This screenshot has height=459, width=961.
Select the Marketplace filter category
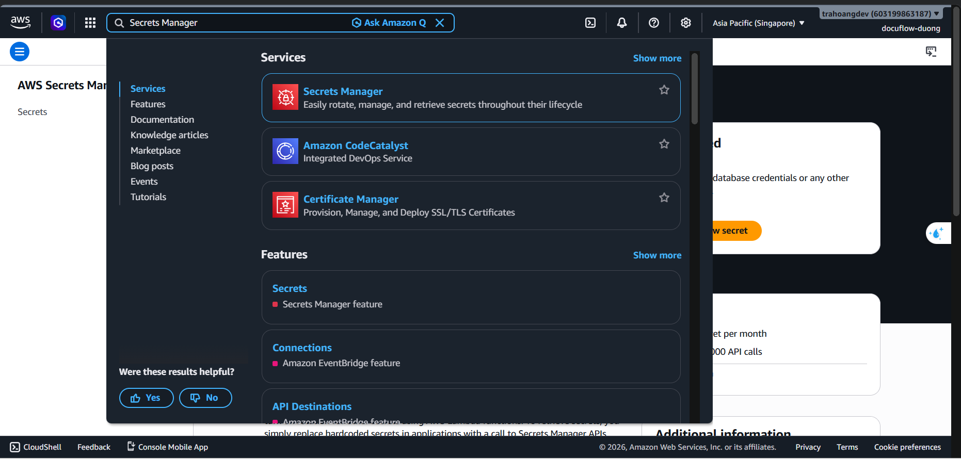pyautogui.click(x=156, y=151)
